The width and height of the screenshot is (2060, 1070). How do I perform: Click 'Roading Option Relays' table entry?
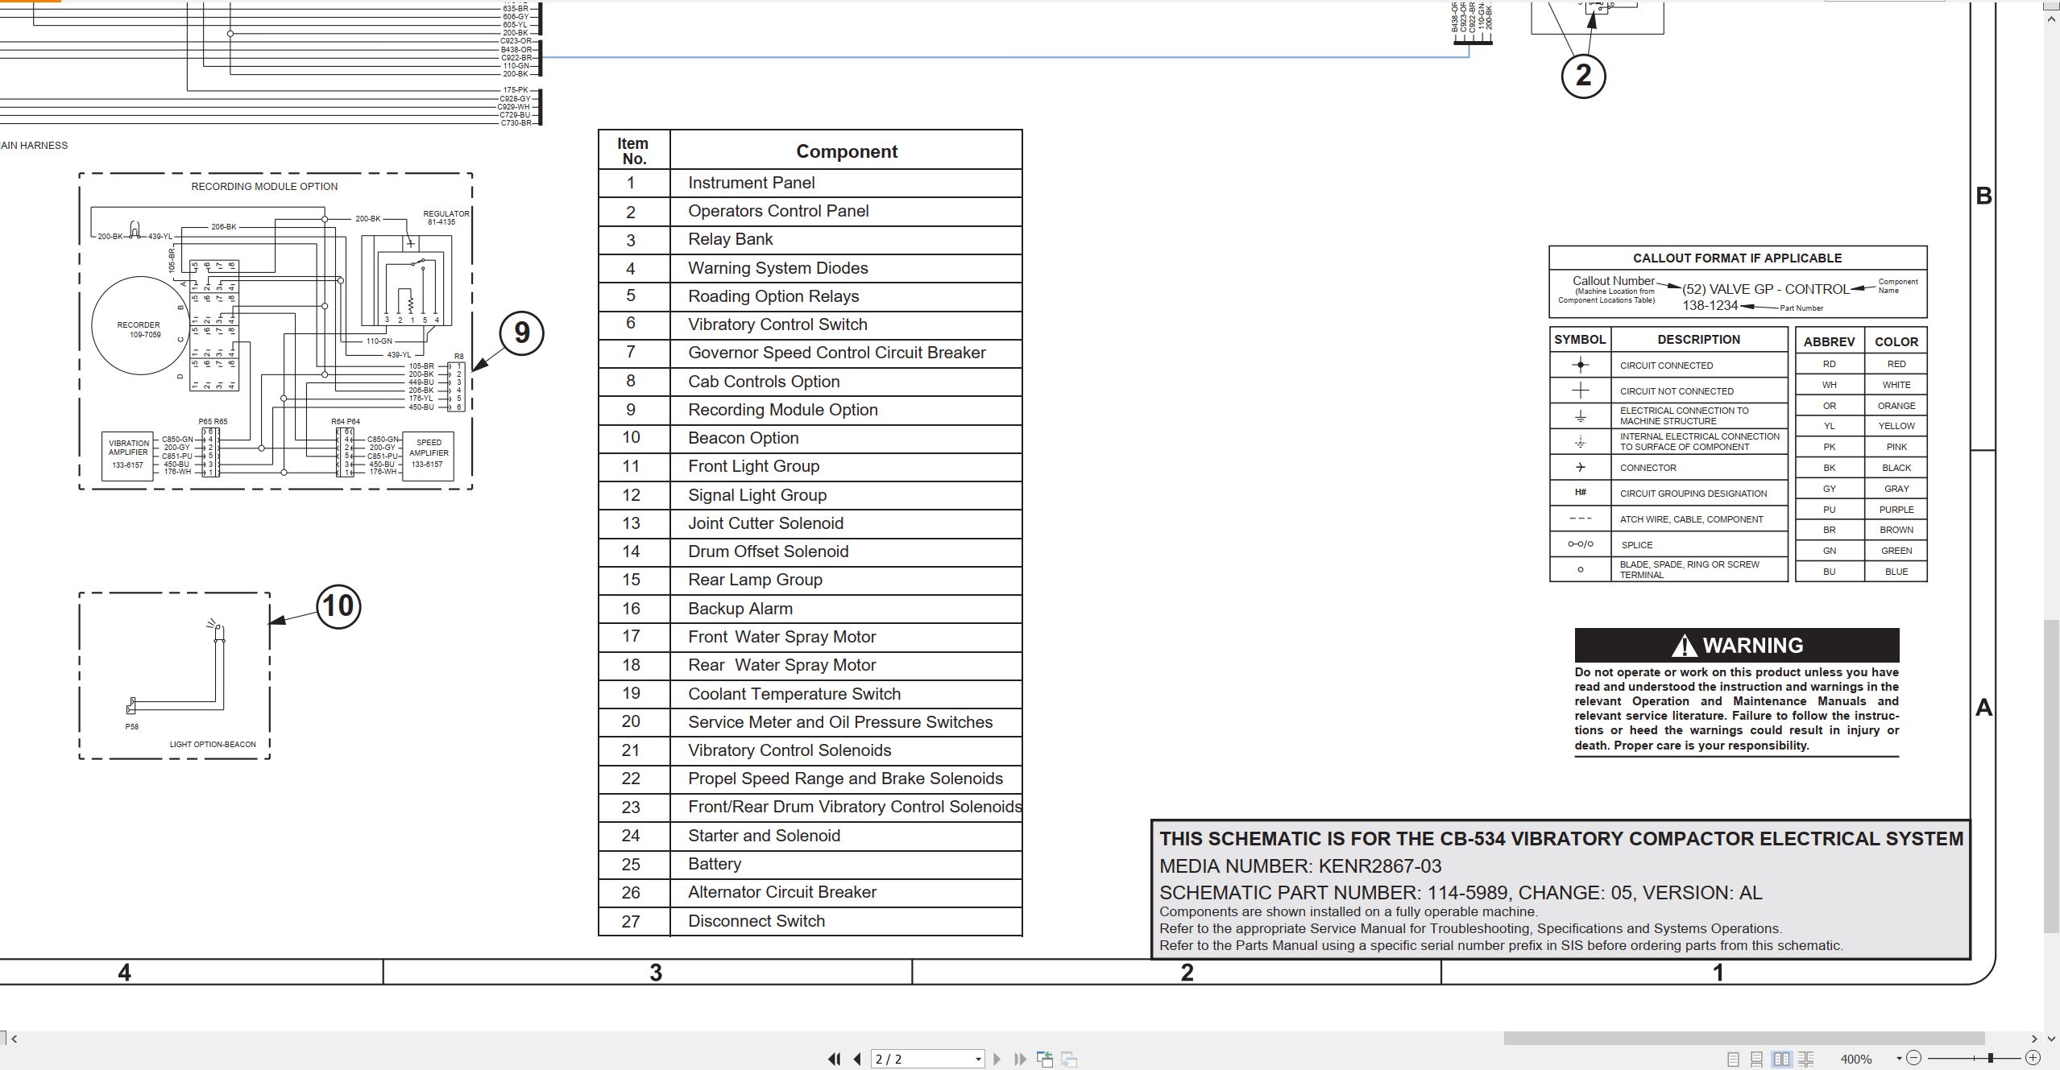tap(773, 296)
